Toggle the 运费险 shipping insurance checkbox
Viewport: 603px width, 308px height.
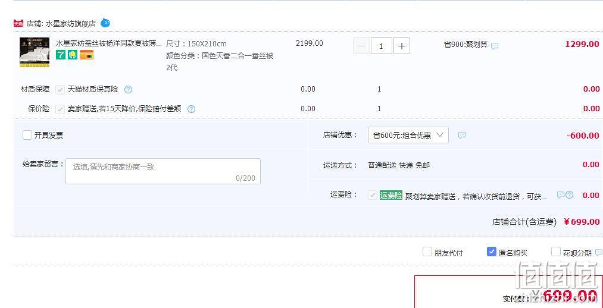pos(372,195)
